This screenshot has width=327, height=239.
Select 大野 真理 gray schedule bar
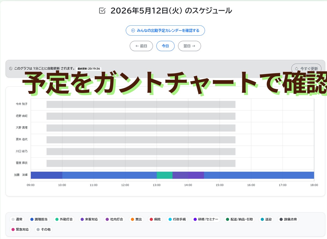pyautogui.click(x=141, y=128)
